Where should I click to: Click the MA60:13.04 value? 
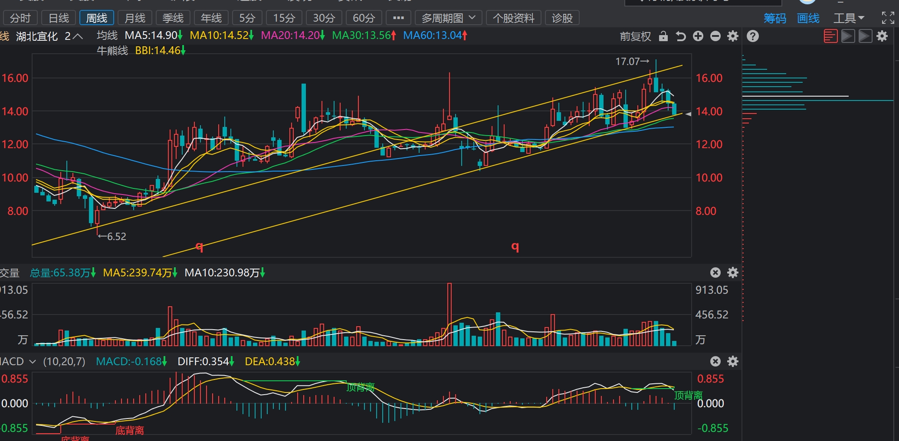(435, 36)
